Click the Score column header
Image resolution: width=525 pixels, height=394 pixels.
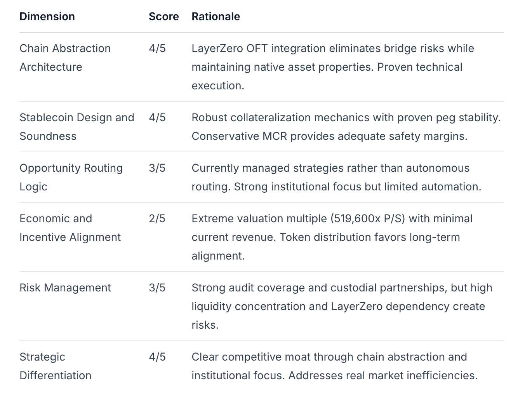point(164,16)
